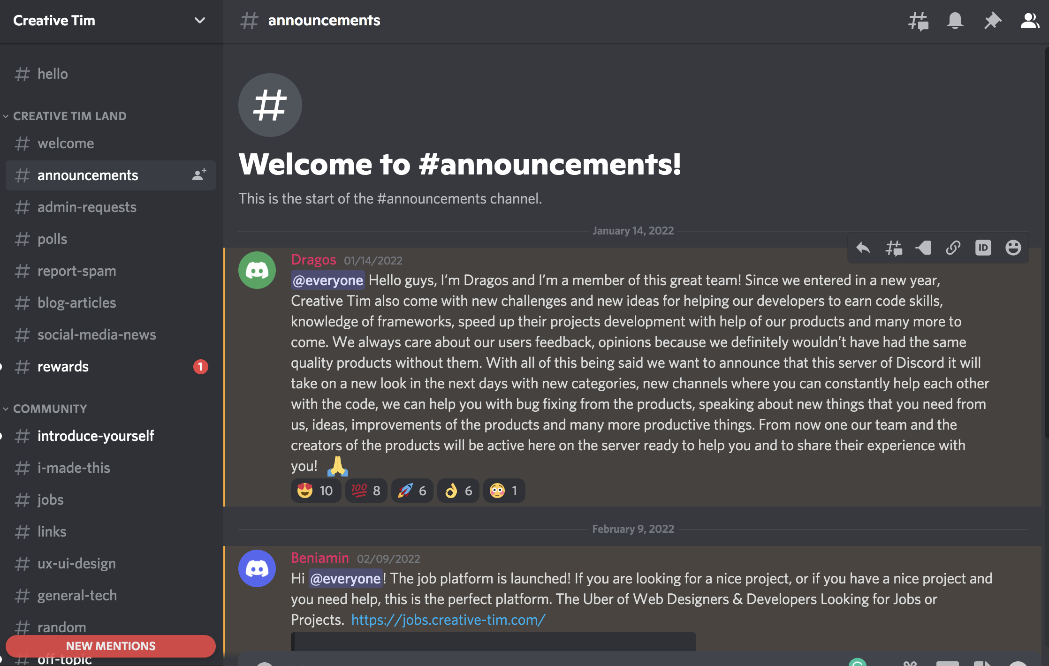Collapse the COMMUNITY category
Image resolution: width=1049 pixels, height=666 pixels.
pos(50,409)
